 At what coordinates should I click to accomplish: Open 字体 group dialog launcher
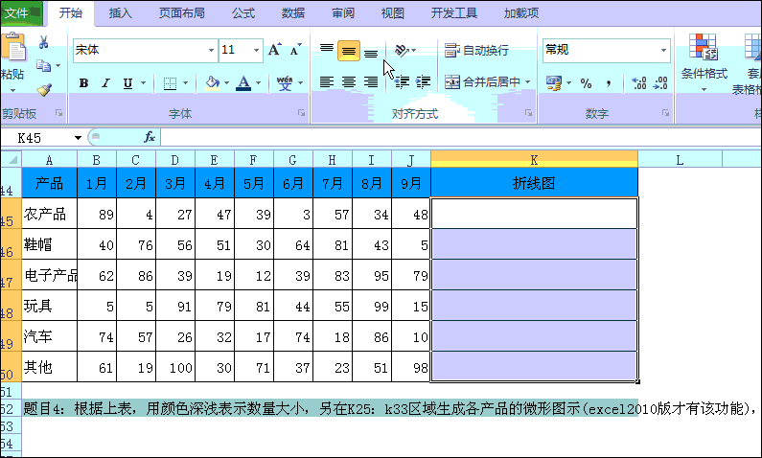(x=302, y=113)
